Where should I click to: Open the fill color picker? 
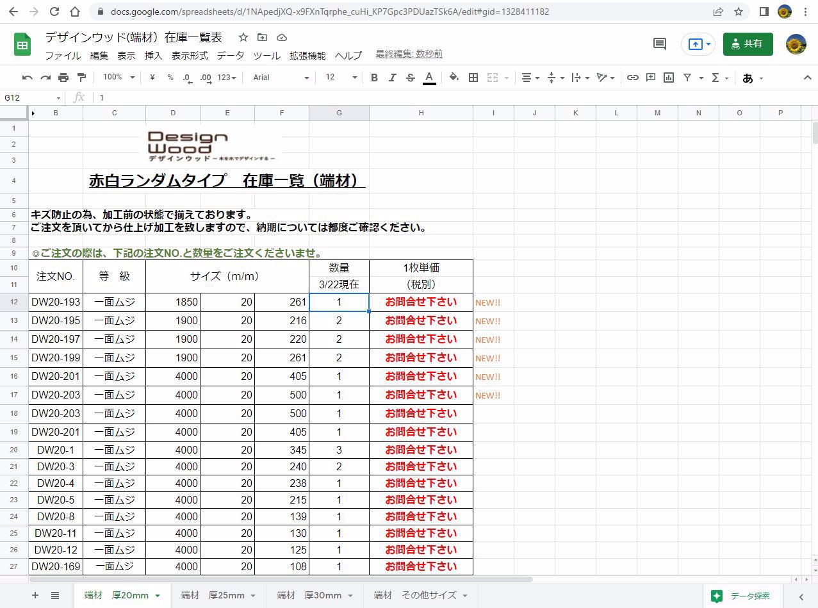click(x=454, y=78)
